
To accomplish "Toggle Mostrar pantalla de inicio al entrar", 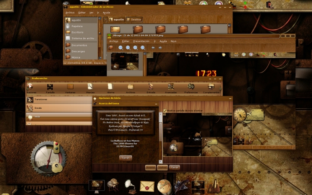I will click(x=165, y=110).
